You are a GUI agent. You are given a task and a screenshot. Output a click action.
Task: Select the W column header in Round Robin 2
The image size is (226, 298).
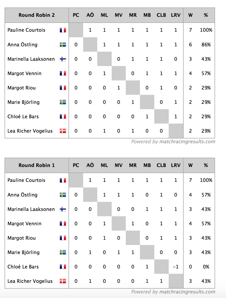coord(191,15)
